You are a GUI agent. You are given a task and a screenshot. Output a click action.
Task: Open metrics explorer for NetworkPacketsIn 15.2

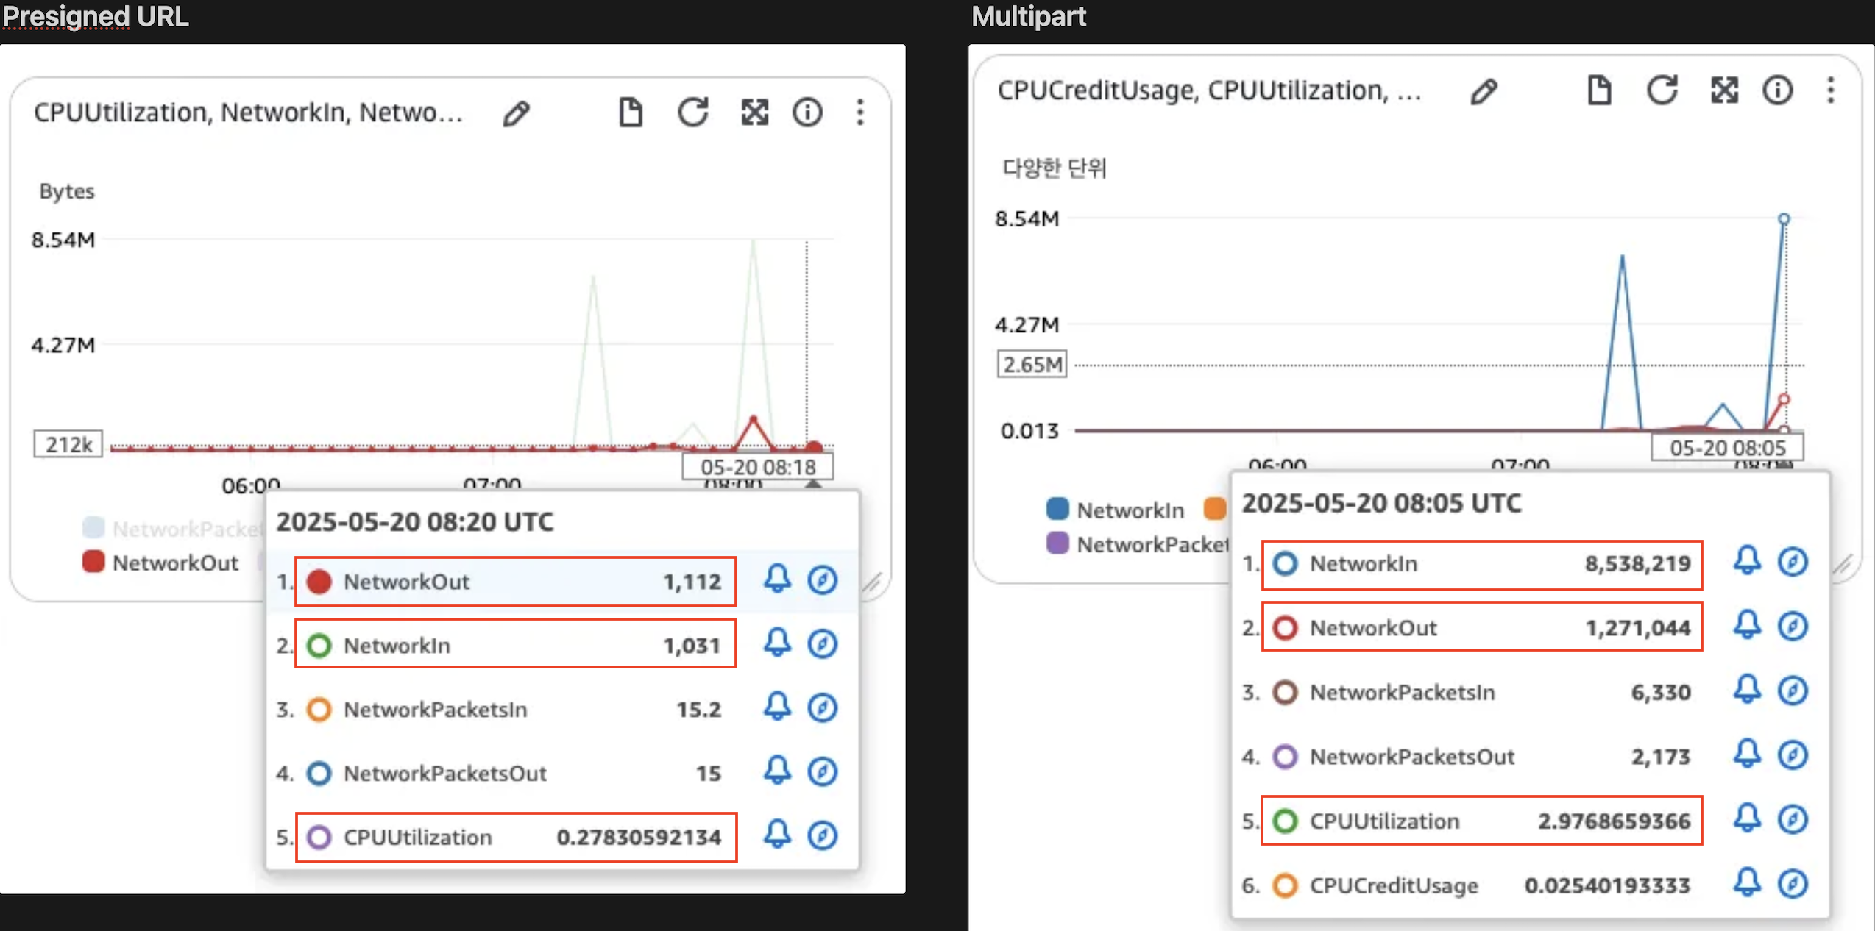coord(823,708)
